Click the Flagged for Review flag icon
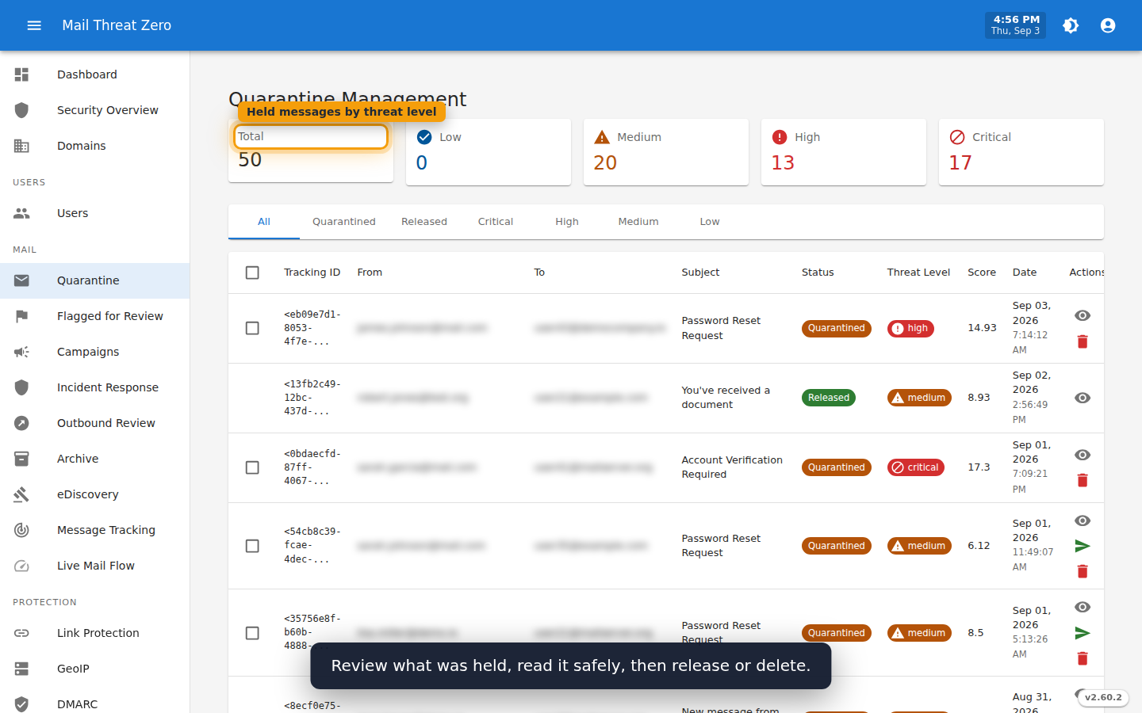 click(x=21, y=316)
